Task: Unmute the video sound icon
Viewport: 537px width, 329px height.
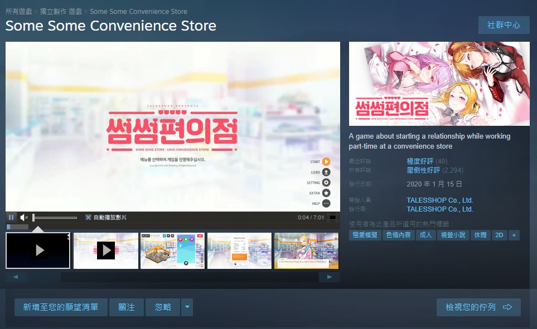Action: tap(23, 218)
